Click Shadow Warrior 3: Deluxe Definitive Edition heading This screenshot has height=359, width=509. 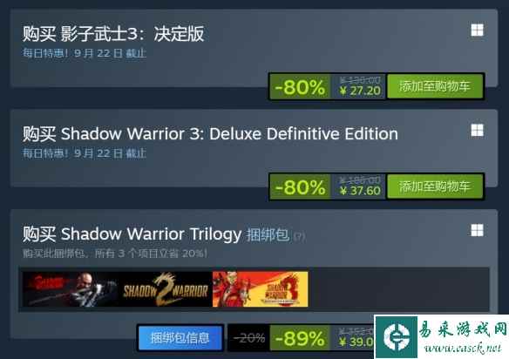click(x=229, y=133)
